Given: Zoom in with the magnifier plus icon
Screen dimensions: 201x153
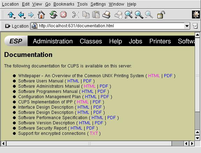Looking at the screenshot, I should (x=139, y=15).
